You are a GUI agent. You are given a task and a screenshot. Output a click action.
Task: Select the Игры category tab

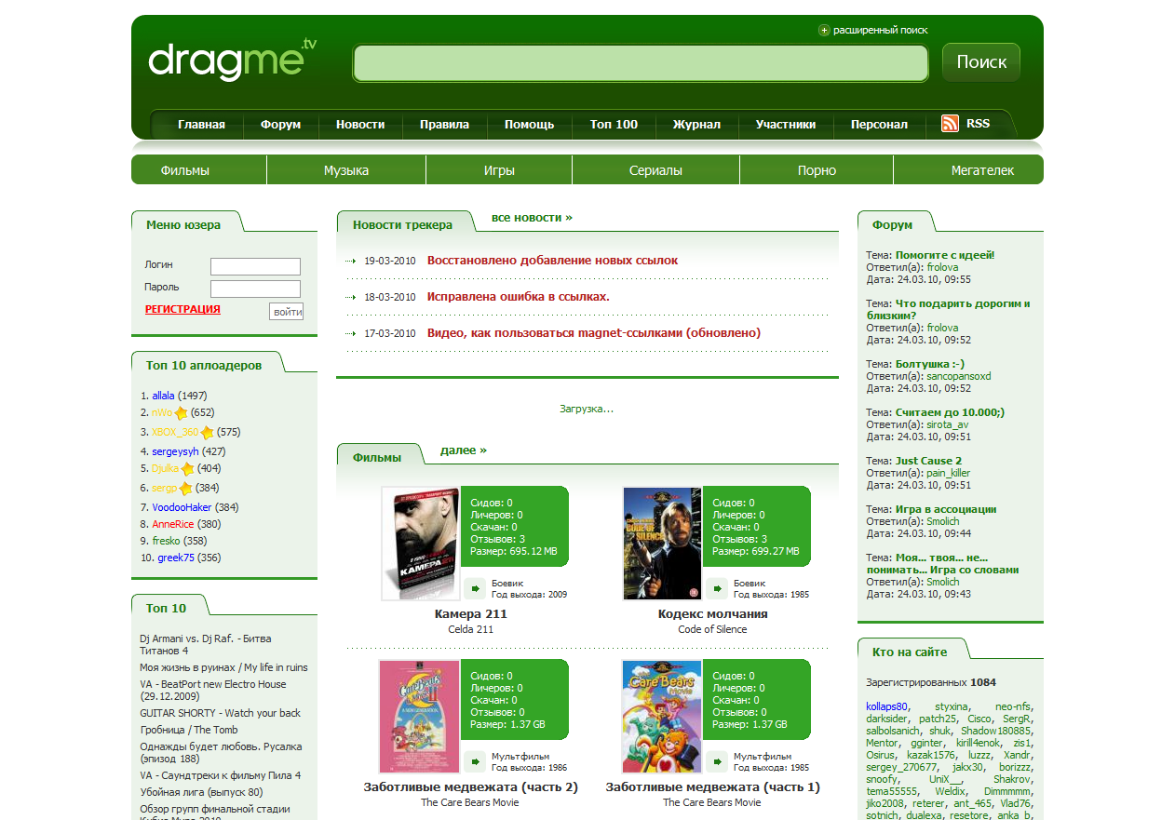(x=499, y=170)
